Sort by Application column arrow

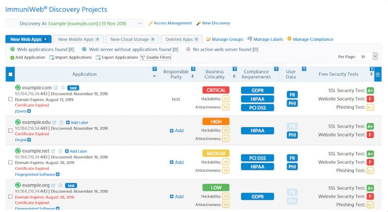point(155,76)
